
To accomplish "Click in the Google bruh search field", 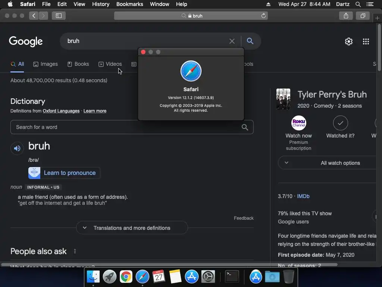I will (x=146, y=41).
